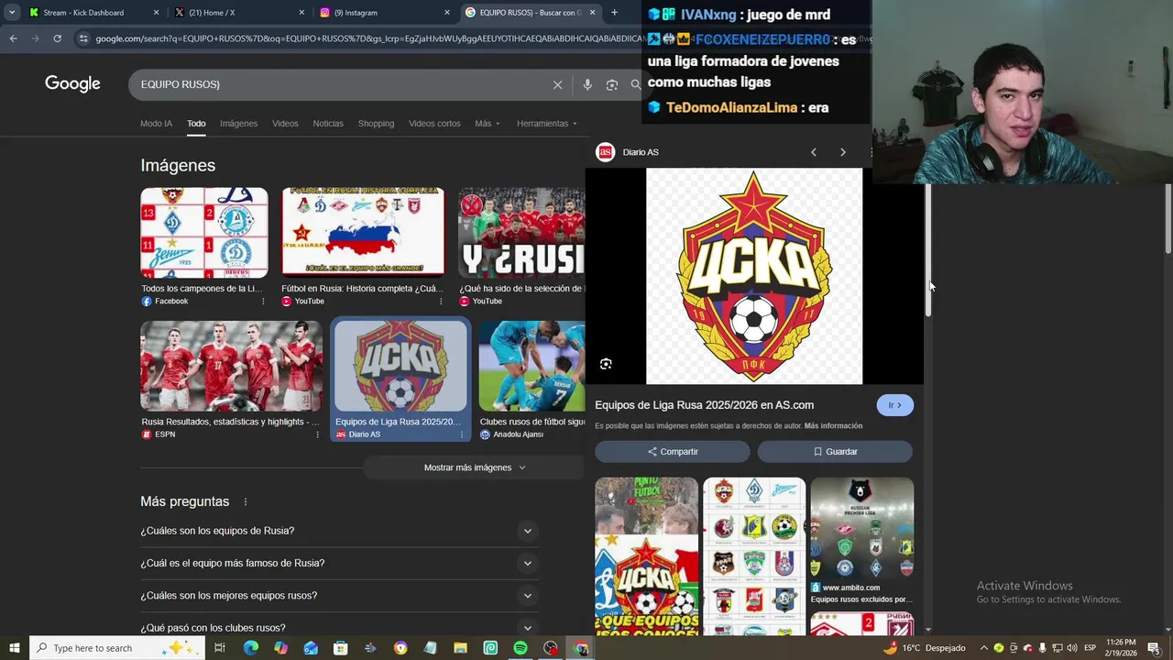Viewport: 1173px width, 660px height.
Task: Open Microsoft Store from taskbar
Action: pyautogui.click(x=340, y=648)
